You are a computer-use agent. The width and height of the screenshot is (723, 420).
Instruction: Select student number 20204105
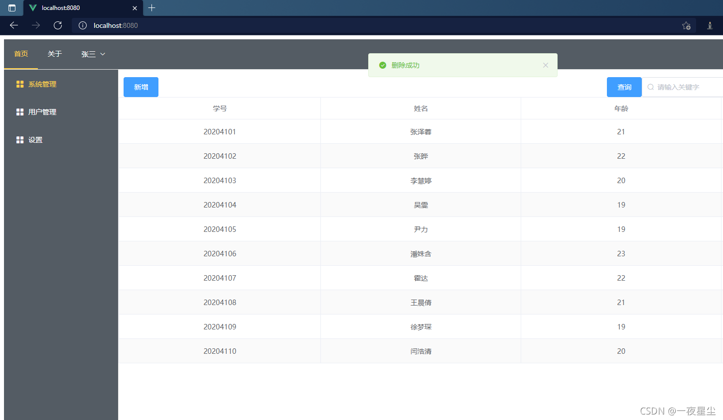[220, 229]
